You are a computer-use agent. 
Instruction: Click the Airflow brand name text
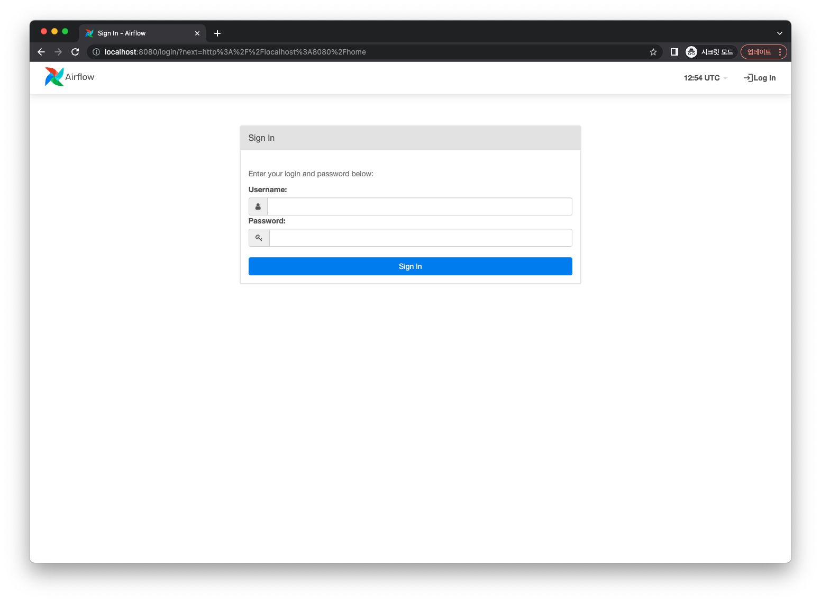pos(80,77)
